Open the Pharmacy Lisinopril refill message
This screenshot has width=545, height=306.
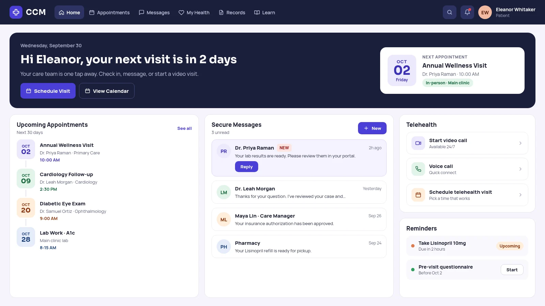[299, 247]
